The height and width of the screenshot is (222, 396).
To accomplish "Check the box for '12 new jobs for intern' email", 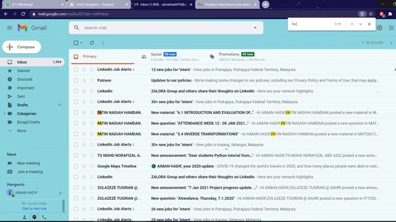I will [x=75, y=70].
